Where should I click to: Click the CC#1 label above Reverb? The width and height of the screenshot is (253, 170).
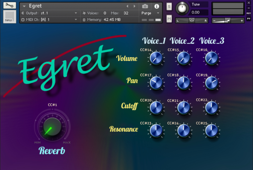pyautogui.click(x=52, y=105)
